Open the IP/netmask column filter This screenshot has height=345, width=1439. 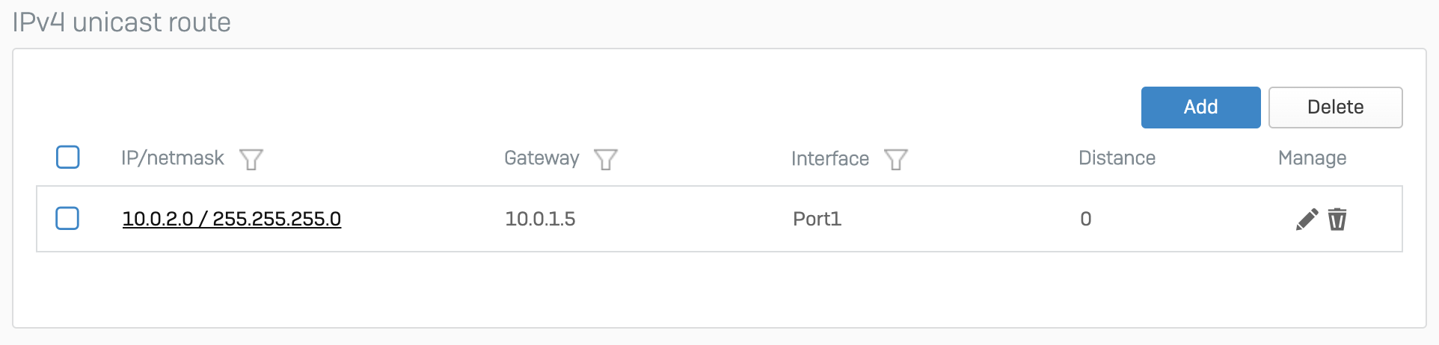251,159
